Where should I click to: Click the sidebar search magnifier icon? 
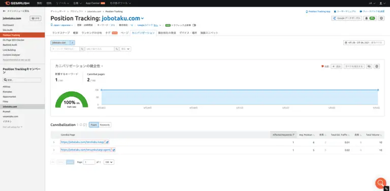coord(6,80)
